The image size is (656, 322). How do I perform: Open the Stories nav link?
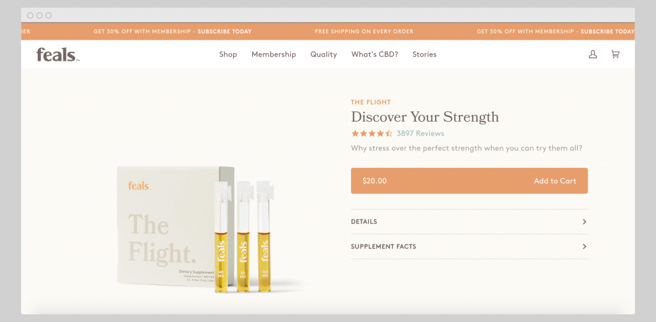[x=424, y=54]
